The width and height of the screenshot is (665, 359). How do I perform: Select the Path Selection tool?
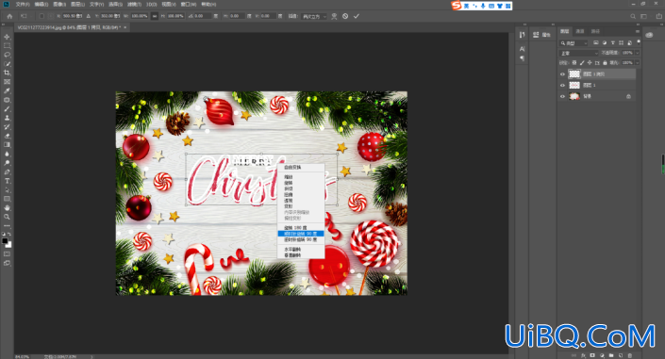click(7, 190)
